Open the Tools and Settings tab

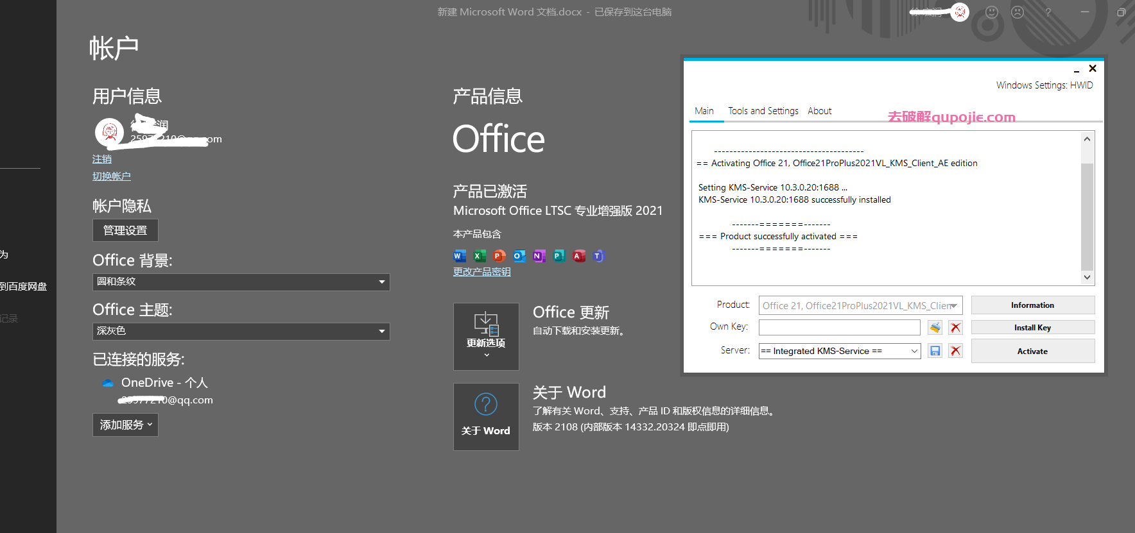[x=763, y=111]
